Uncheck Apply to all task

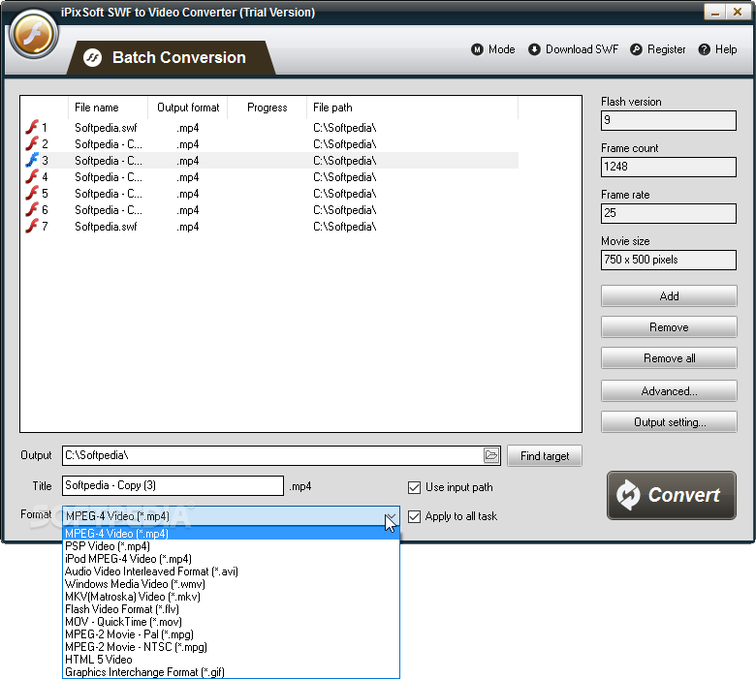coord(414,516)
